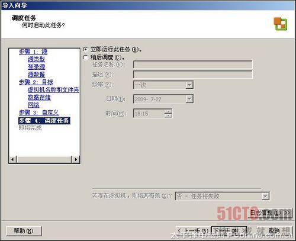Viewport: 296px width, 241px height.
Task: Click the 描述 input field
Action: click(193, 75)
